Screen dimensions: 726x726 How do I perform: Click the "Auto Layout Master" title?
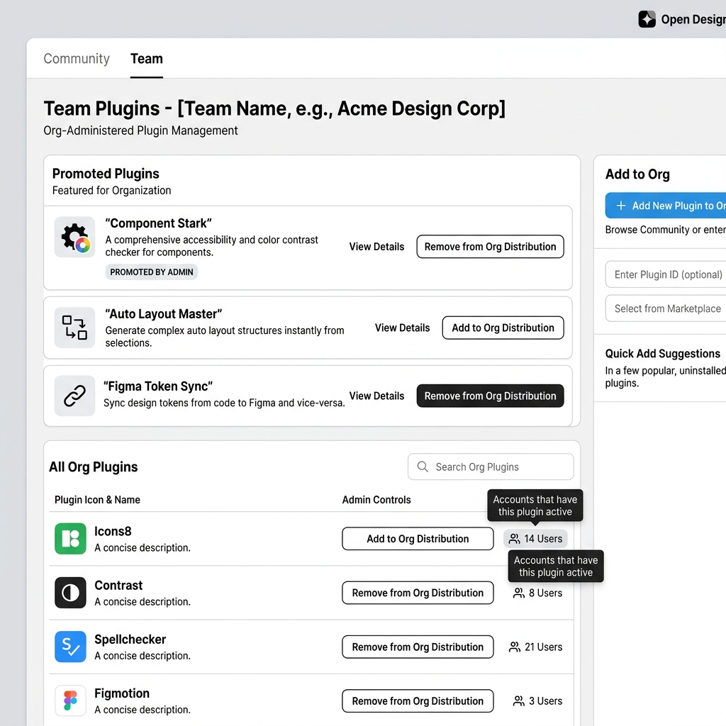(164, 314)
